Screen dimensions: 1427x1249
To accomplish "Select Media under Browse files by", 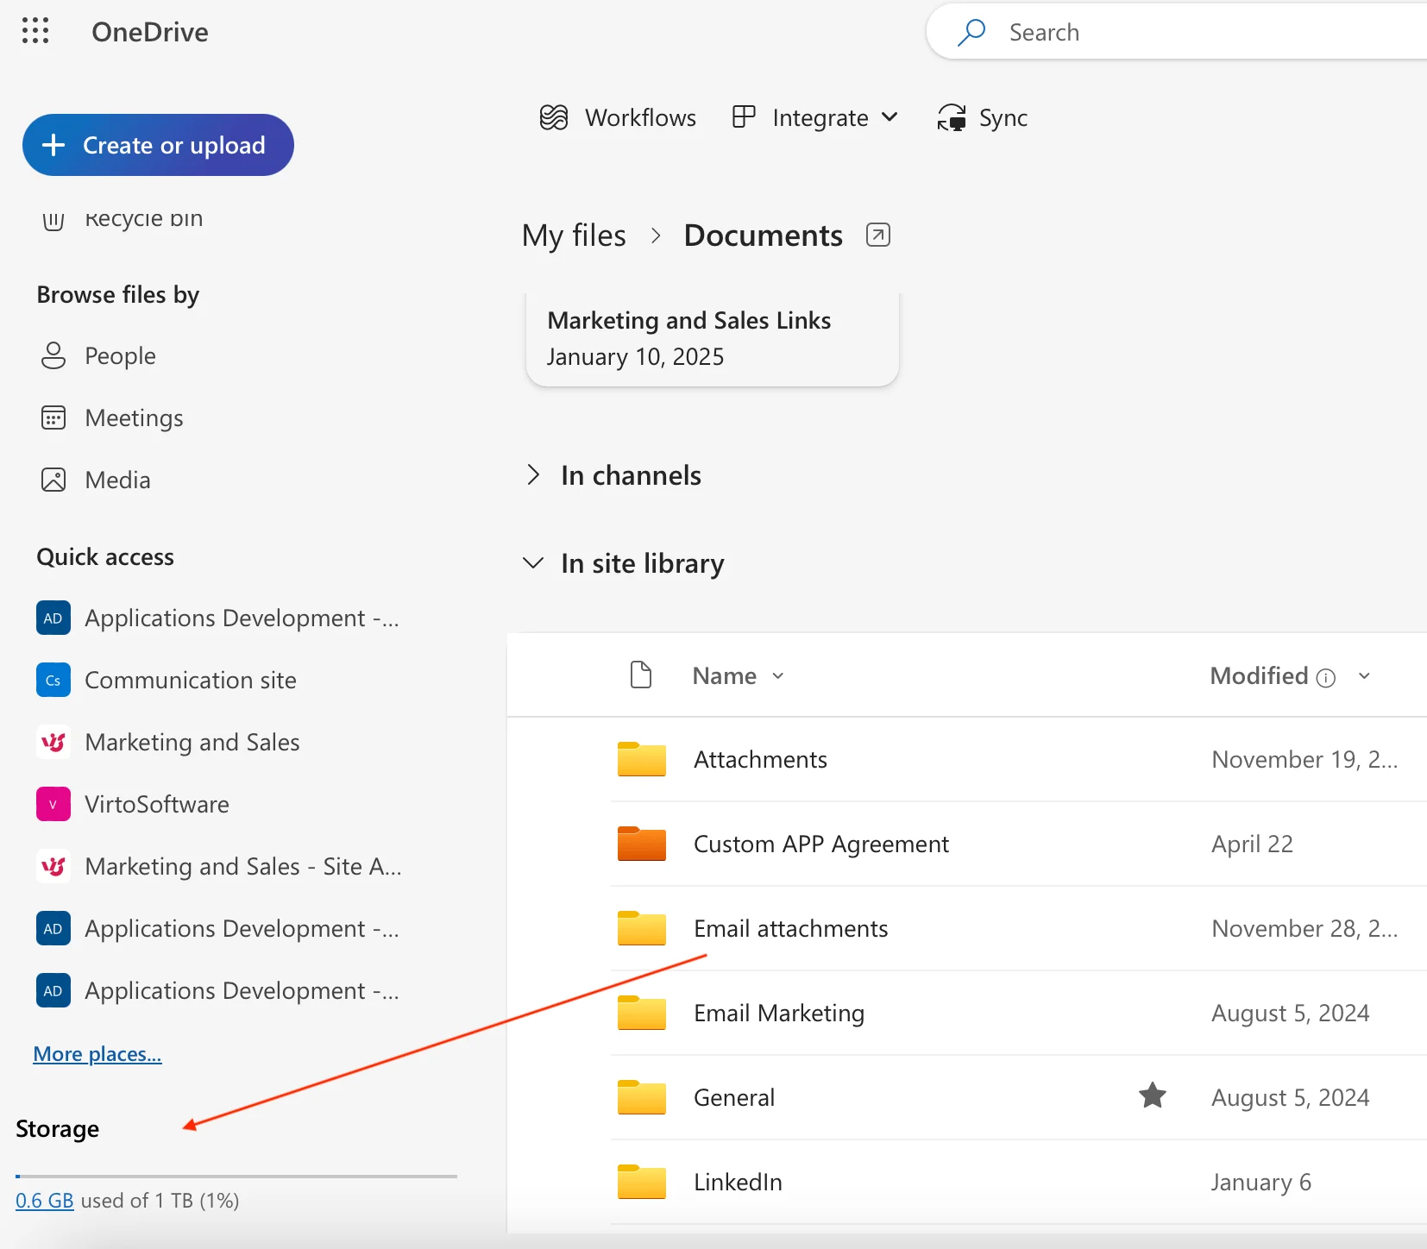I will click(118, 480).
